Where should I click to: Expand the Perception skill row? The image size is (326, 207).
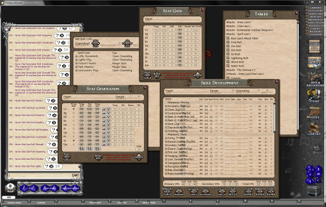(166, 166)
